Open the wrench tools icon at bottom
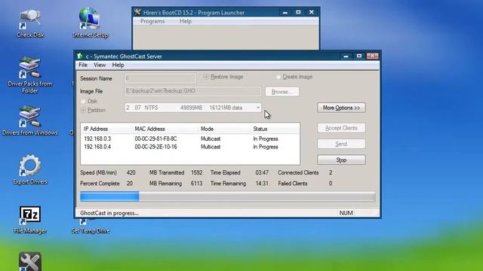Screen dimensions: 483x271 (30, 261)
